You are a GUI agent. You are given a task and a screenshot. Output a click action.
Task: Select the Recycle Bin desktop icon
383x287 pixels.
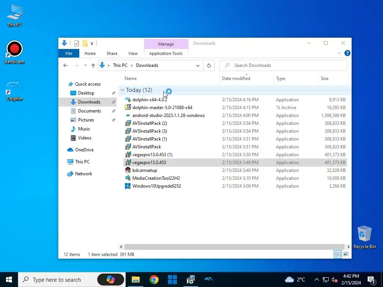364,237
